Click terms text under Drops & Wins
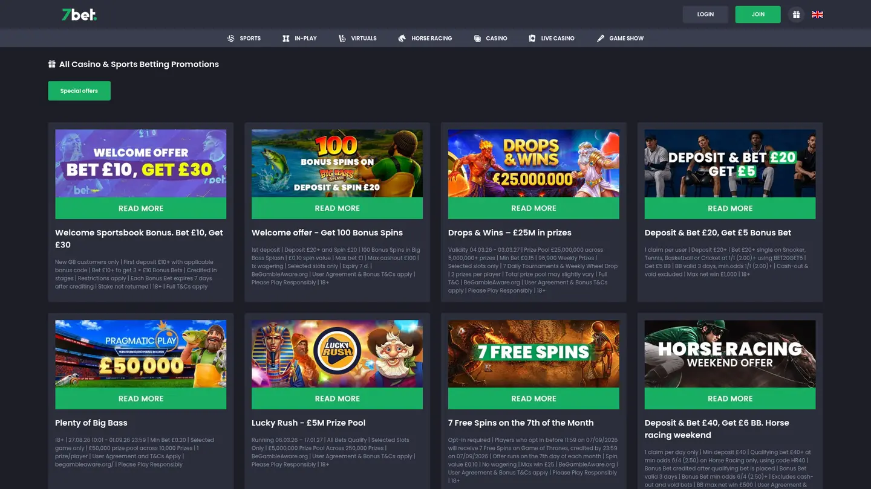Viewport: 871px width, 489px height. (533, 270)
